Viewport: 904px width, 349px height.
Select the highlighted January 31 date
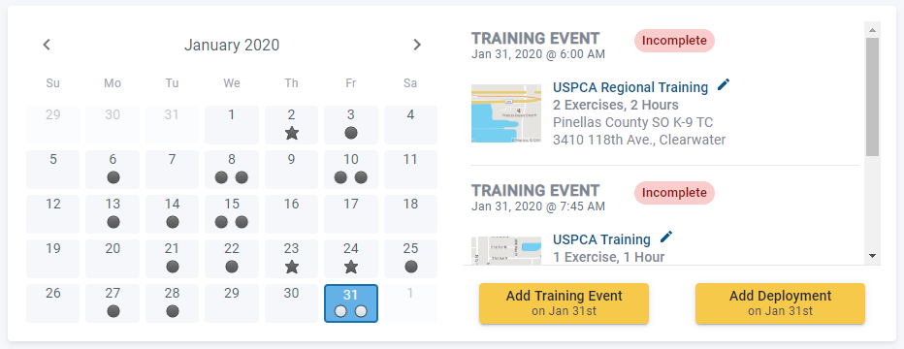[351, 302]
